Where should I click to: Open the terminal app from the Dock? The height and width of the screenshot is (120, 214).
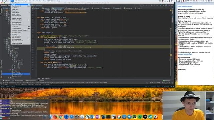(x=108, y=117)
